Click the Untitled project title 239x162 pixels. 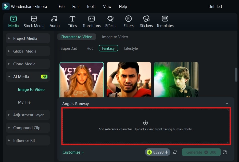click(215, 7)
